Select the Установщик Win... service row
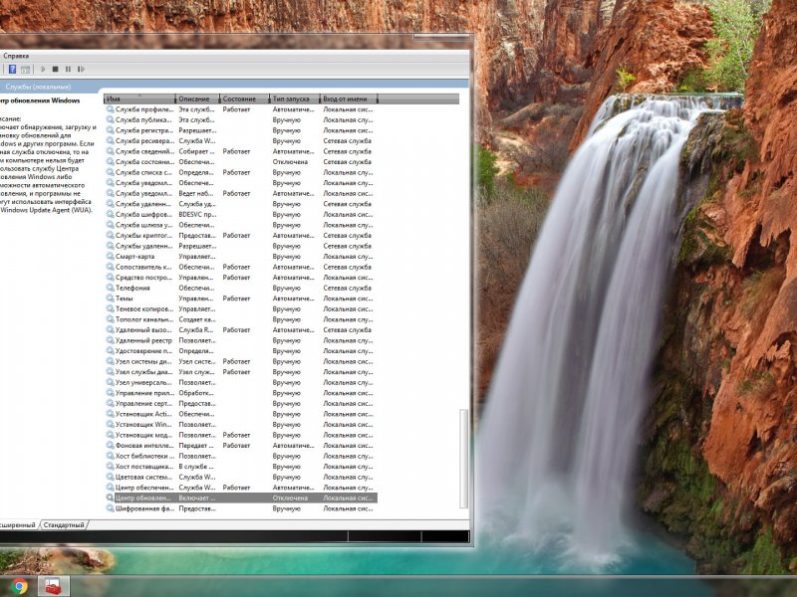This screenshot has height=597, width=797. pyautogui.click(x=241, y=425)
